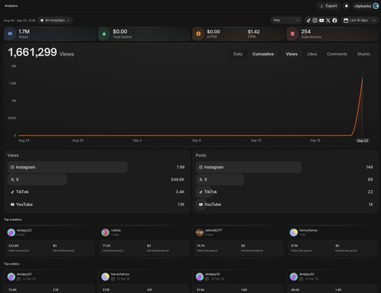Click the Analytics page title
This screenshot has height=293, width=381.
point(11,6)
